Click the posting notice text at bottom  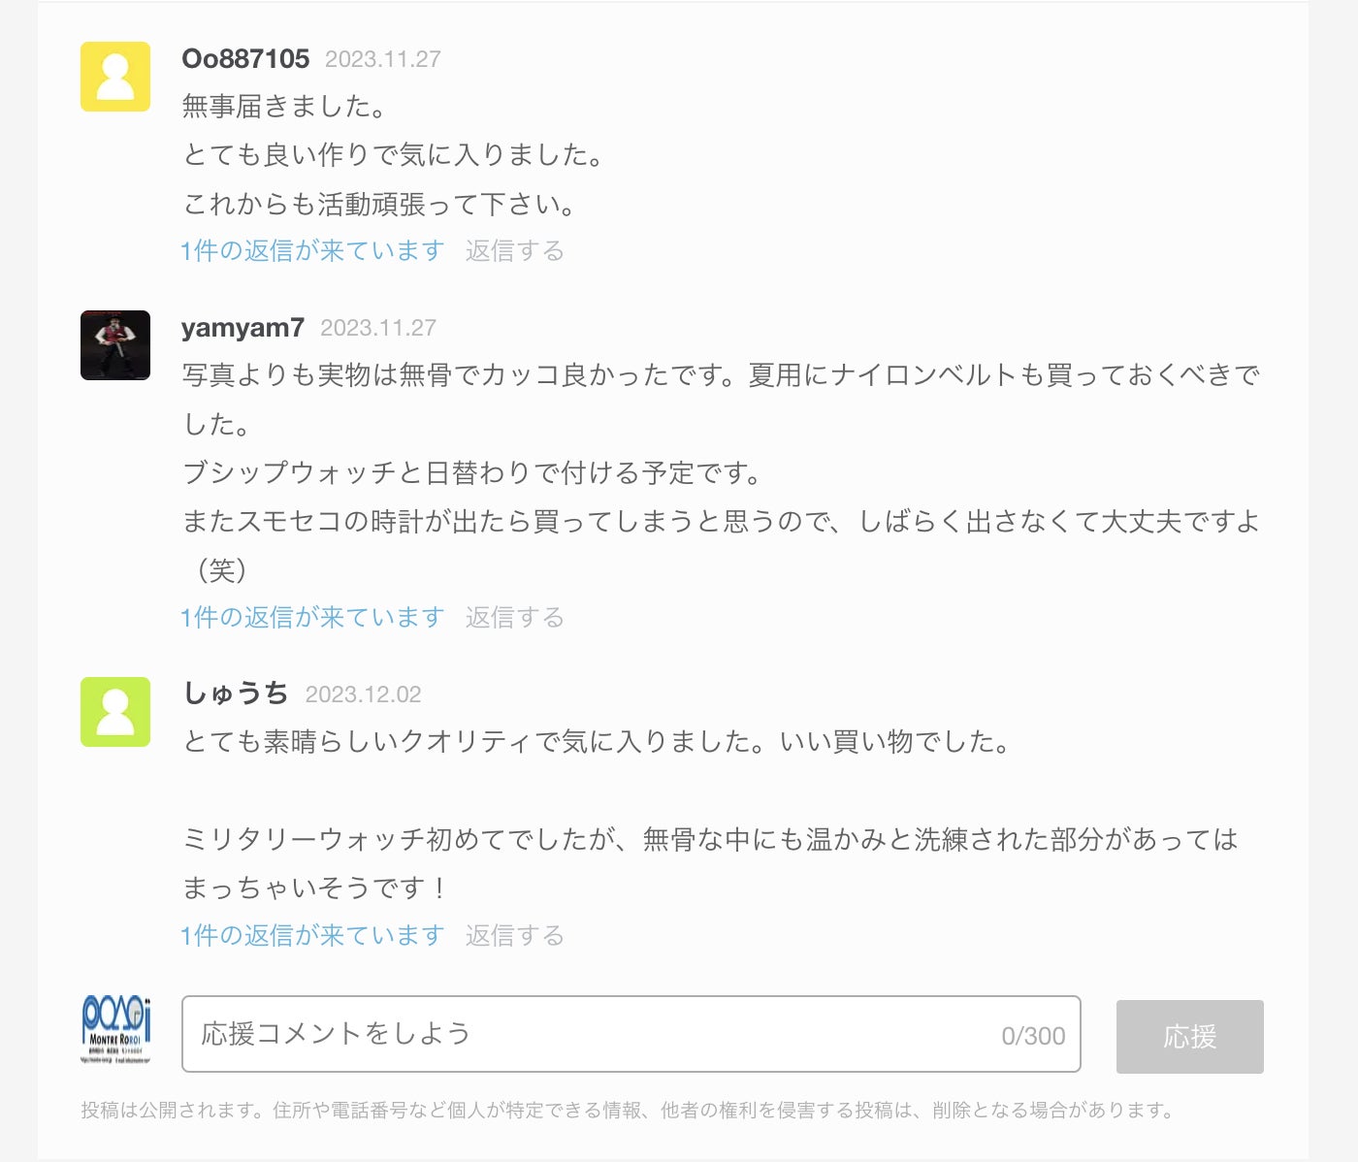click(x=628, y=1110)
